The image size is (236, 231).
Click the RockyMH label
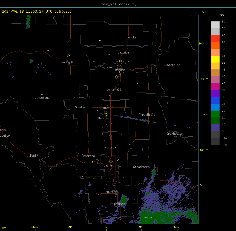tap(67, 62)
